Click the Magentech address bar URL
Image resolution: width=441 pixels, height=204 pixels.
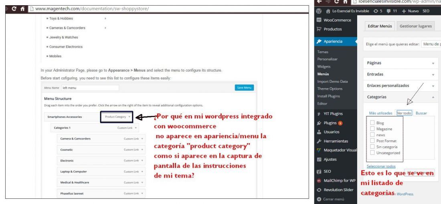[92, 9]
